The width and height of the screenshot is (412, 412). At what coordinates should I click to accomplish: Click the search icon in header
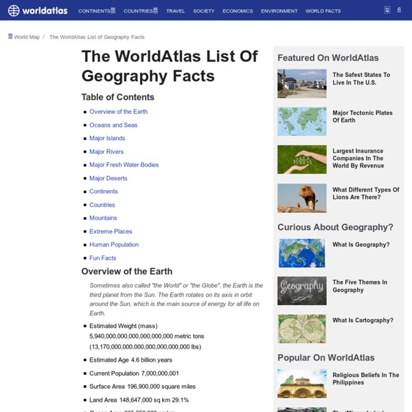coord(399,10)
